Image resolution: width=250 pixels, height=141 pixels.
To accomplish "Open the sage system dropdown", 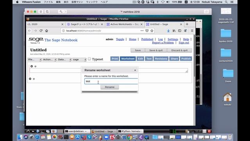I will (79, 60).
